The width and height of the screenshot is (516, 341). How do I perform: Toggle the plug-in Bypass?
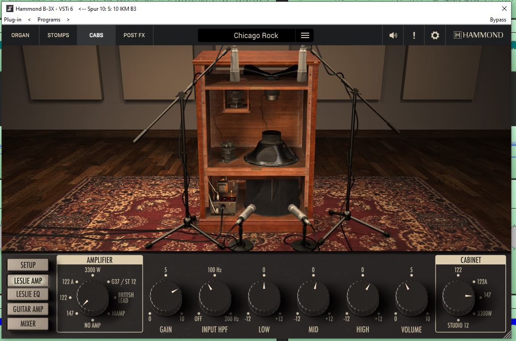(498, 20)
